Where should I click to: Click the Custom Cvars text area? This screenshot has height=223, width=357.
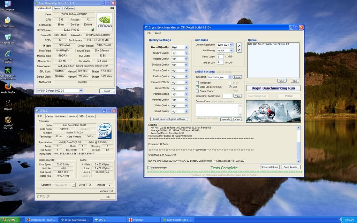point(219,110)
